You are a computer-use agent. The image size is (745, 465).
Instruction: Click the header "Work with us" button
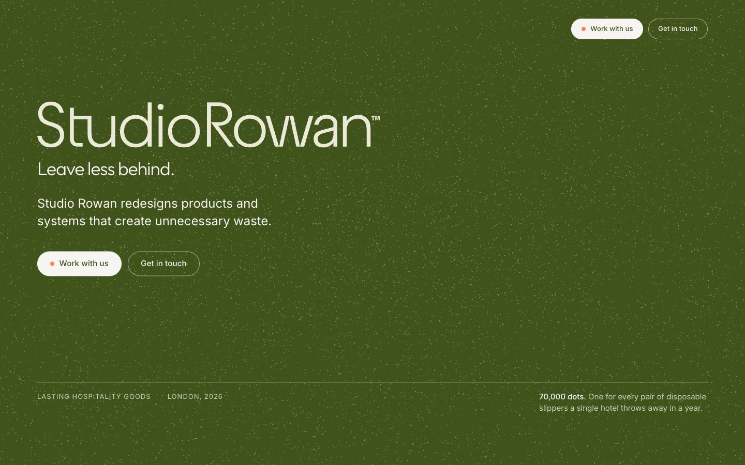607,29
